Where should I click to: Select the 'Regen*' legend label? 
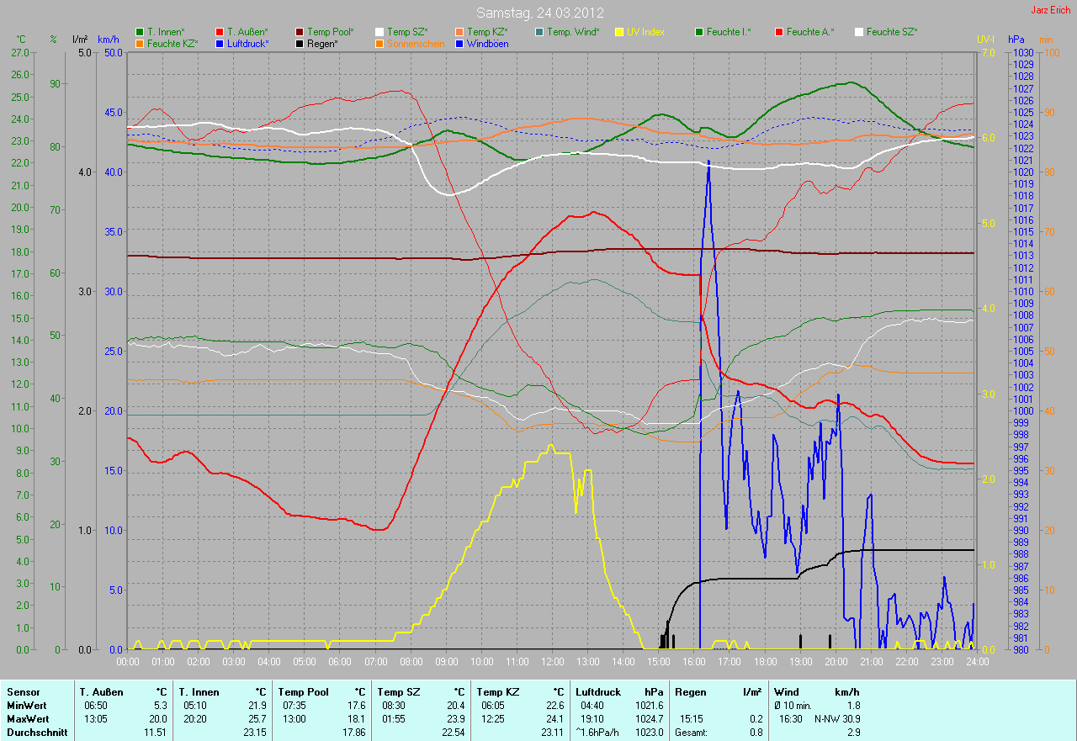click(322, 43)
